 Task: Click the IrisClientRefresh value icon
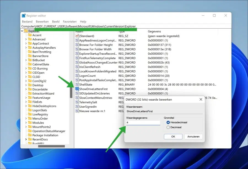77,67
